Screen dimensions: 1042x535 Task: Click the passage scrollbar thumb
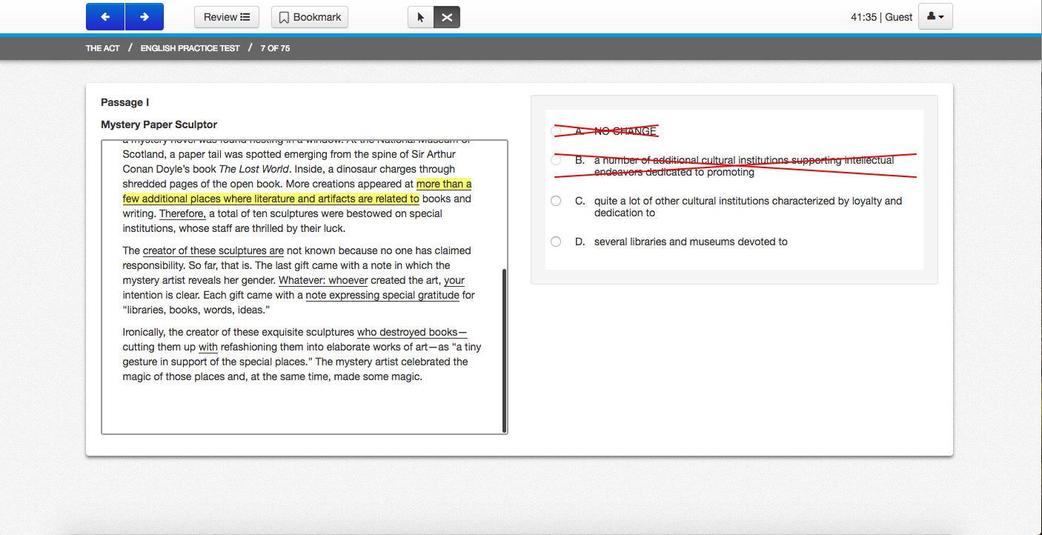[x=504, y=350]
